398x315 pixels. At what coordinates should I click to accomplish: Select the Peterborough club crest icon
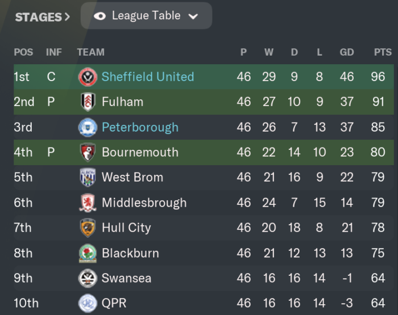tap(88, 127)
